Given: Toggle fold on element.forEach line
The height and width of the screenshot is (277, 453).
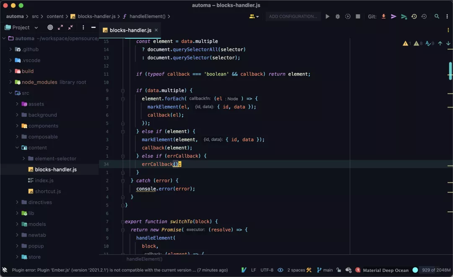Looking at the screenshot, I should 123,99.
